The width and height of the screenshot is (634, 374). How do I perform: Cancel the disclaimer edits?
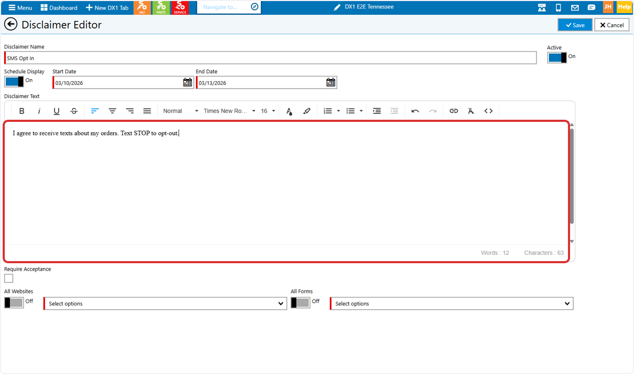612,25
